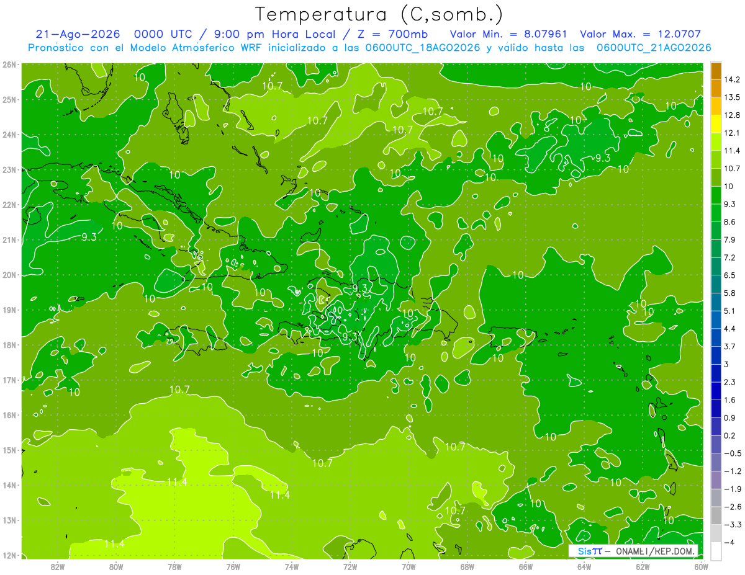This screenshot has width=745, height=575.
Task: Click the dark blue colorbar segment between 1.6 and 0.9
Action: pos(716,409)
